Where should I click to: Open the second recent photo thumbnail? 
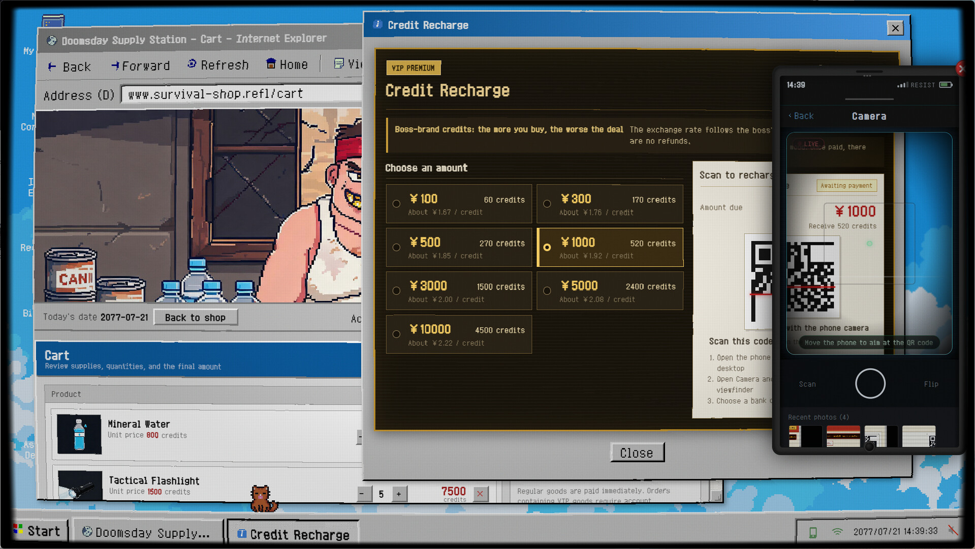(843, 437)
